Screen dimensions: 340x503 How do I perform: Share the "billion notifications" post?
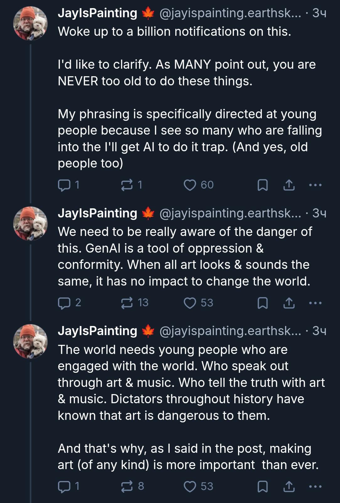tap(289, 185)
